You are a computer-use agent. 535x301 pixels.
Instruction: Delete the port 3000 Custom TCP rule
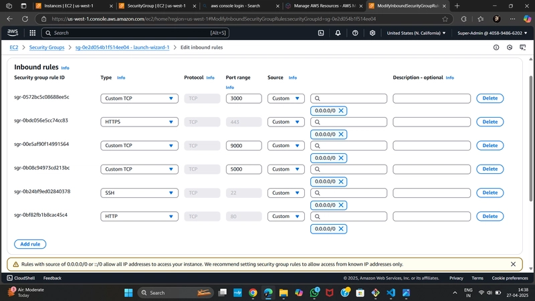point(490,98)
